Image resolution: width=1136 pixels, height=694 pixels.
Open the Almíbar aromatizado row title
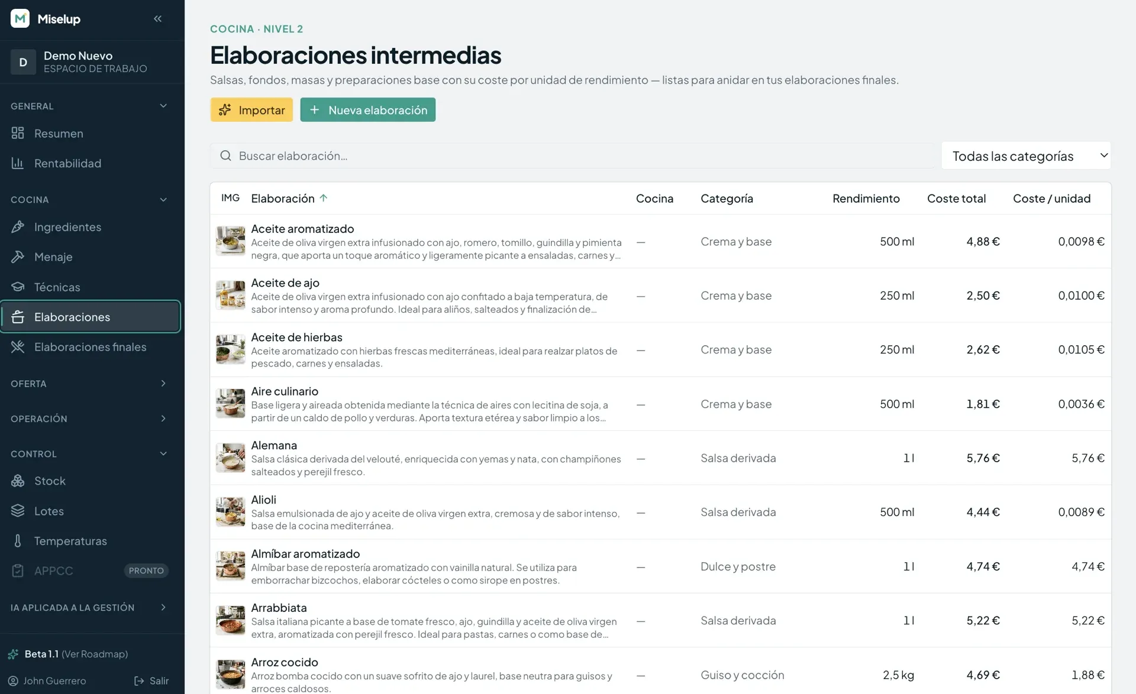pyautogui.click(x=305, y=554)
